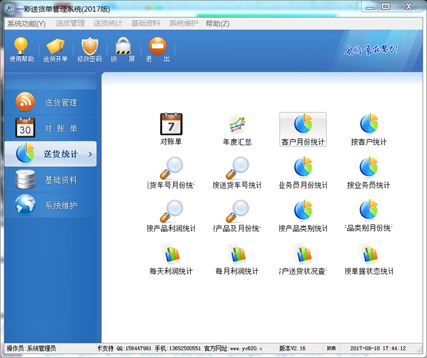This screenshot has width=427, height=358.
Task: Open the 产品及月份统计 magnifier icon
Action: pyautogui.click(x=237, y=216)
